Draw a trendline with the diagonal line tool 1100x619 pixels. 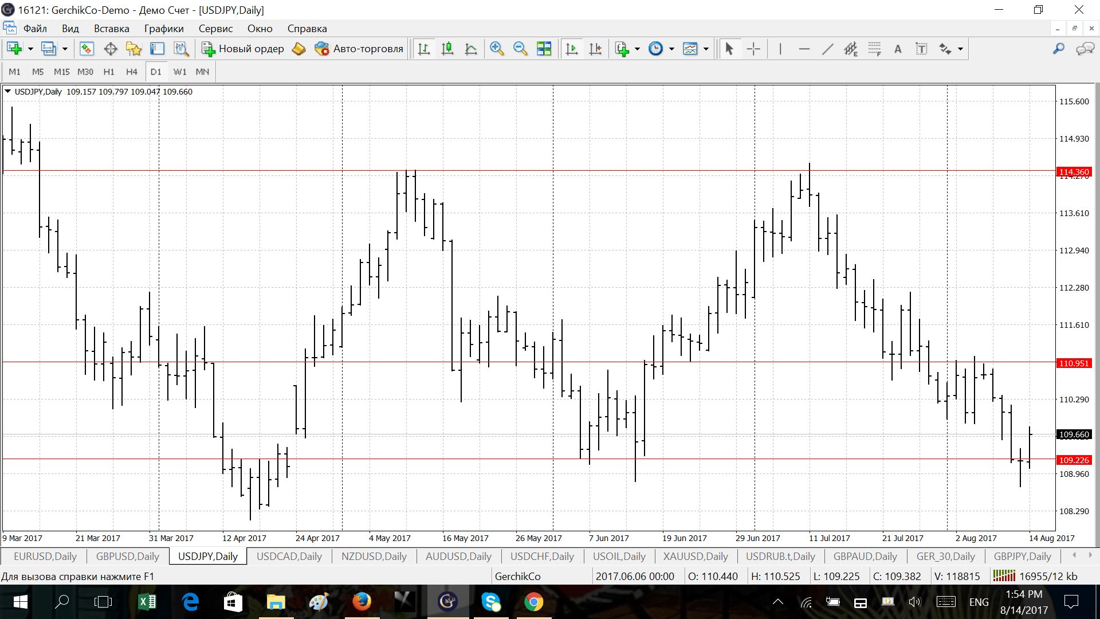(x=827, y=49)
